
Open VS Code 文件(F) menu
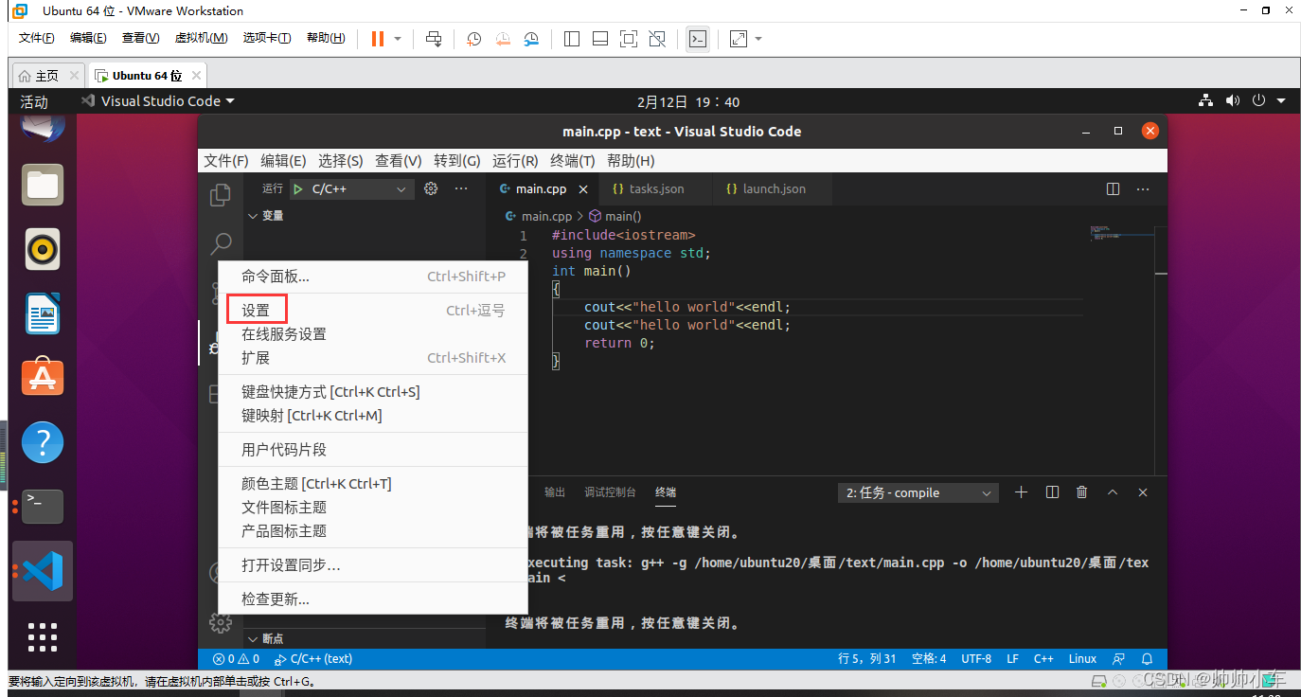[x=226, y=161]
